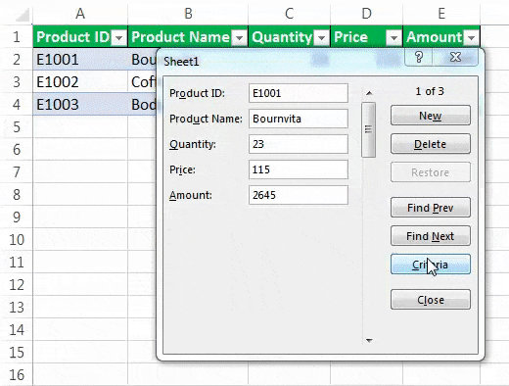
Task: Click the Product ID input field
Action: click(299, 93)
